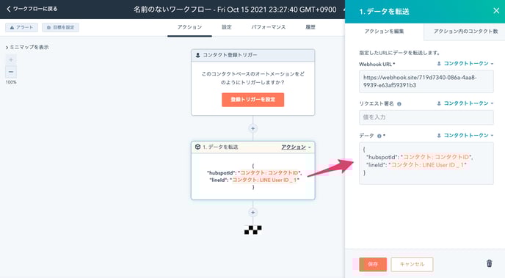The height and width of the screenshot is (278, 505).
Task: Click the cube icon on step 1 card
Action: coord(197,147)
